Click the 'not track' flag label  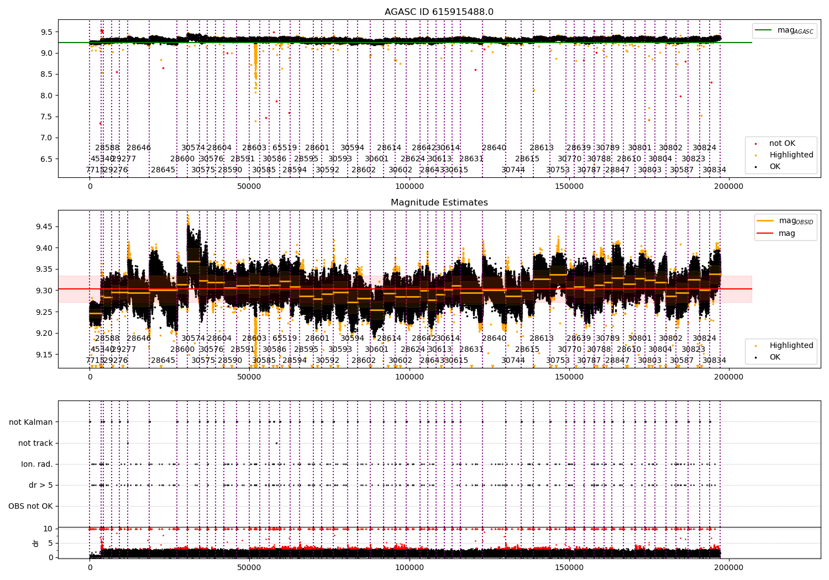35,443
